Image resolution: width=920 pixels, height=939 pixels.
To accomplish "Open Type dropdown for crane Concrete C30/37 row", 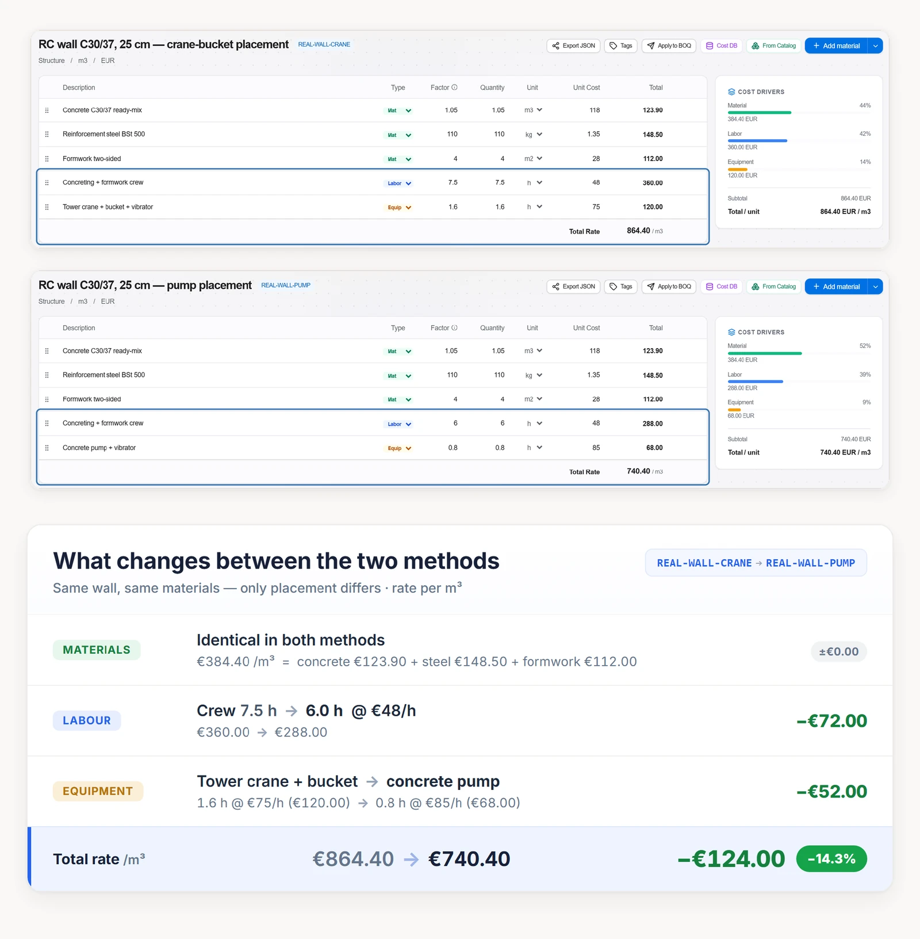I will click(398, 110).
